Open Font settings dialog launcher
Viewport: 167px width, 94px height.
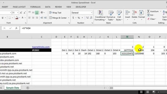(26, 23)
